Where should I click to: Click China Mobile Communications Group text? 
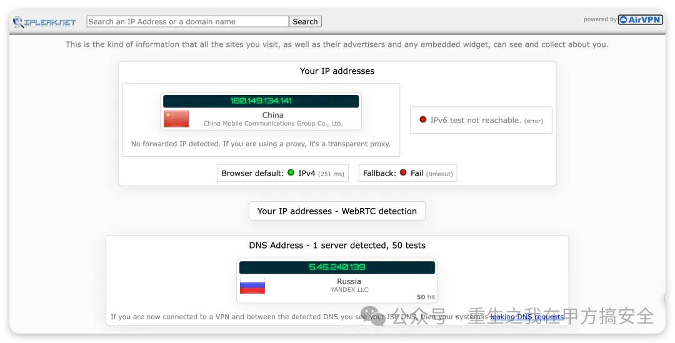(272, 124)
